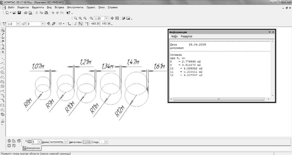Image resolution: width=292 pixels, height=155 pixels.
Task: Expand the Стиль dropdown
Action: [106, 142]
